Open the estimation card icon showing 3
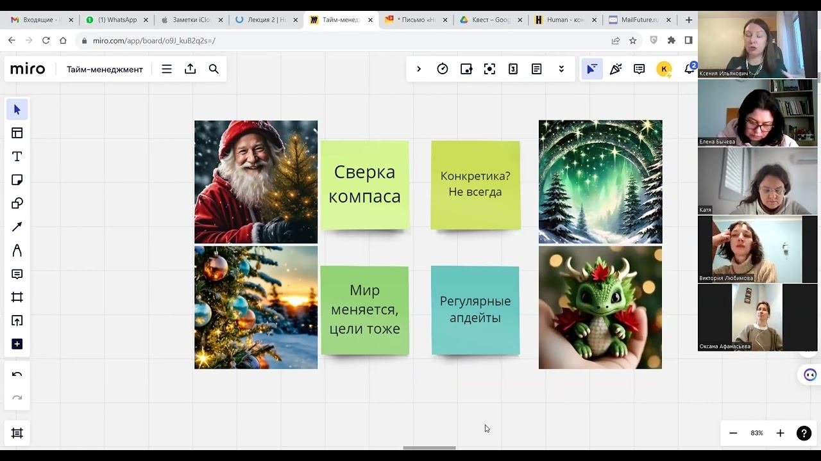Screen dimensions: 821x461 pyautogui.click(x=513, y=69)
